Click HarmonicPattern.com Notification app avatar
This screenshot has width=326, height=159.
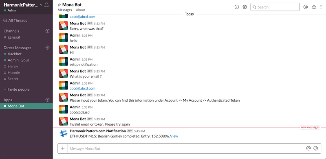coord(64,133)
